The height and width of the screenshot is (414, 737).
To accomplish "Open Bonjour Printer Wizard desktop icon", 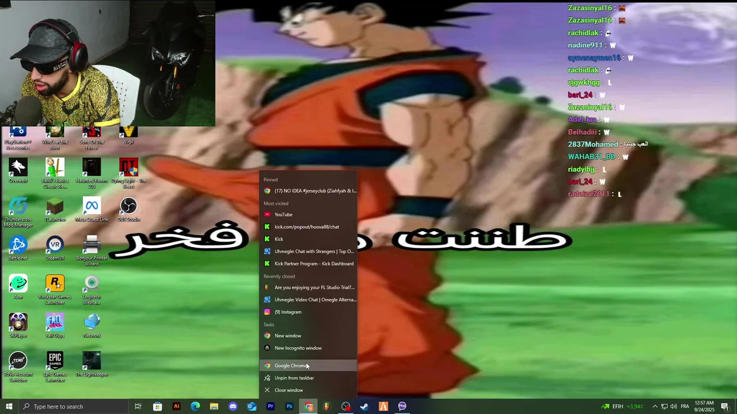I will [92, 251].
